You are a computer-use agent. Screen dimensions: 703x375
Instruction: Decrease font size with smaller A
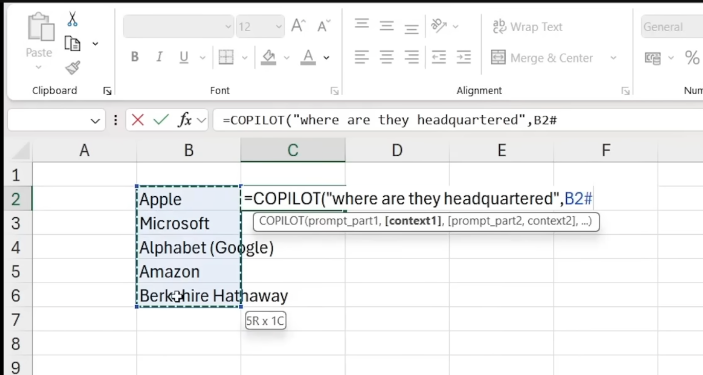[324, 26]
